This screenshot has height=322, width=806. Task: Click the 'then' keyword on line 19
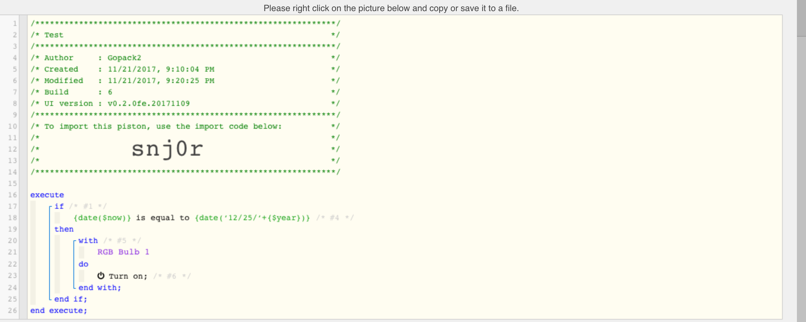tap(64, 229)
